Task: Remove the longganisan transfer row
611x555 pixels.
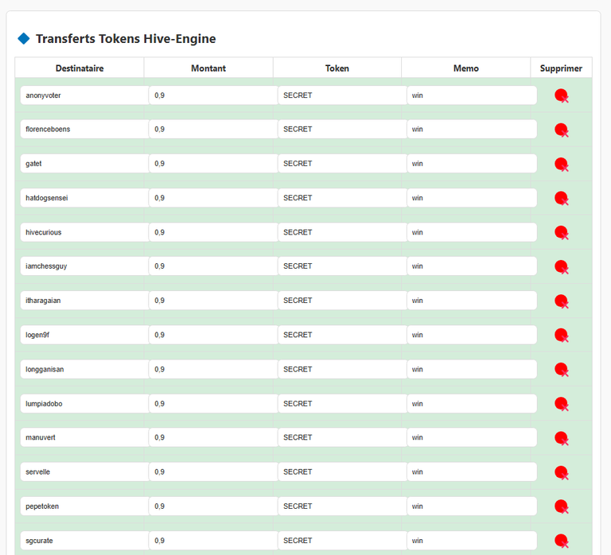Action: [x=561, y=369]
